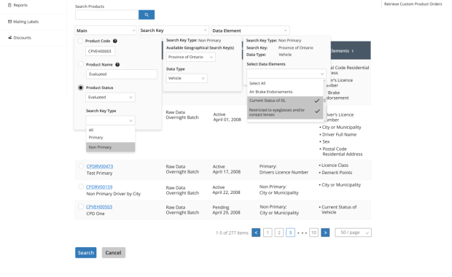Click 'Drivers Licence Number' search key text
Viewport: 452px width, 277px height.
(x=284, y=172)
